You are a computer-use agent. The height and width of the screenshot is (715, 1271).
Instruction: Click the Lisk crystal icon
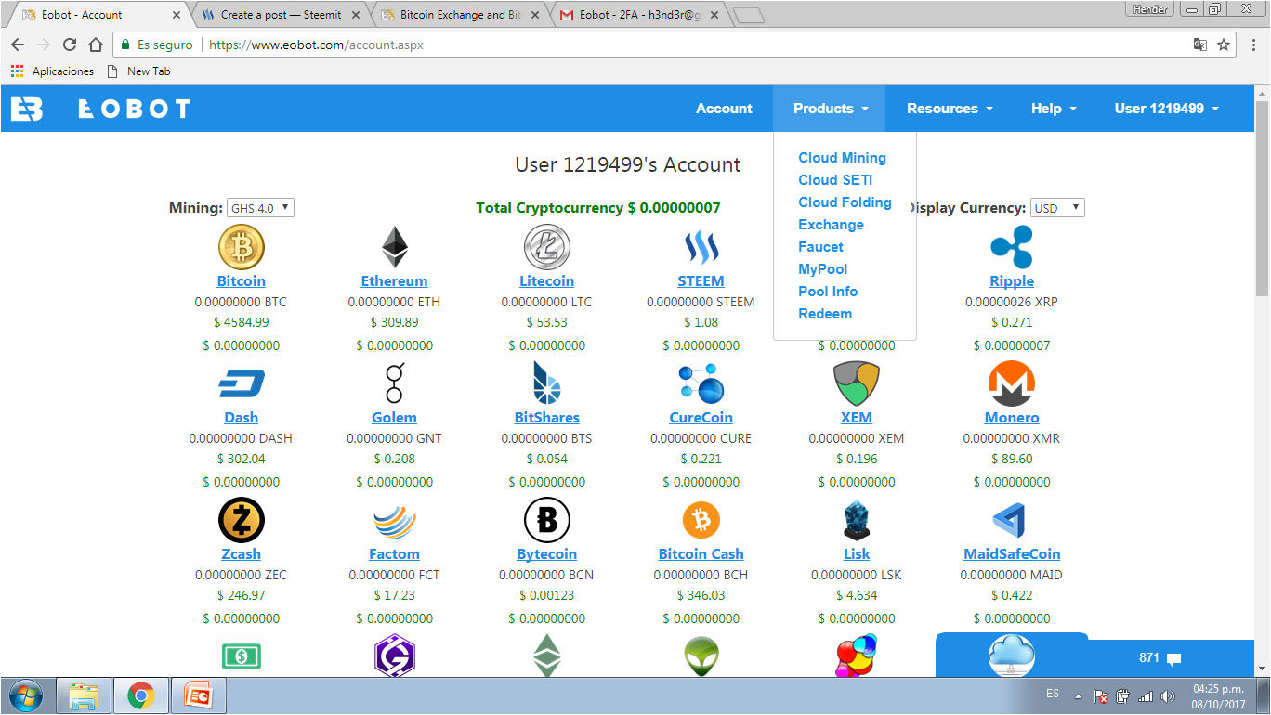click(857, 520)
